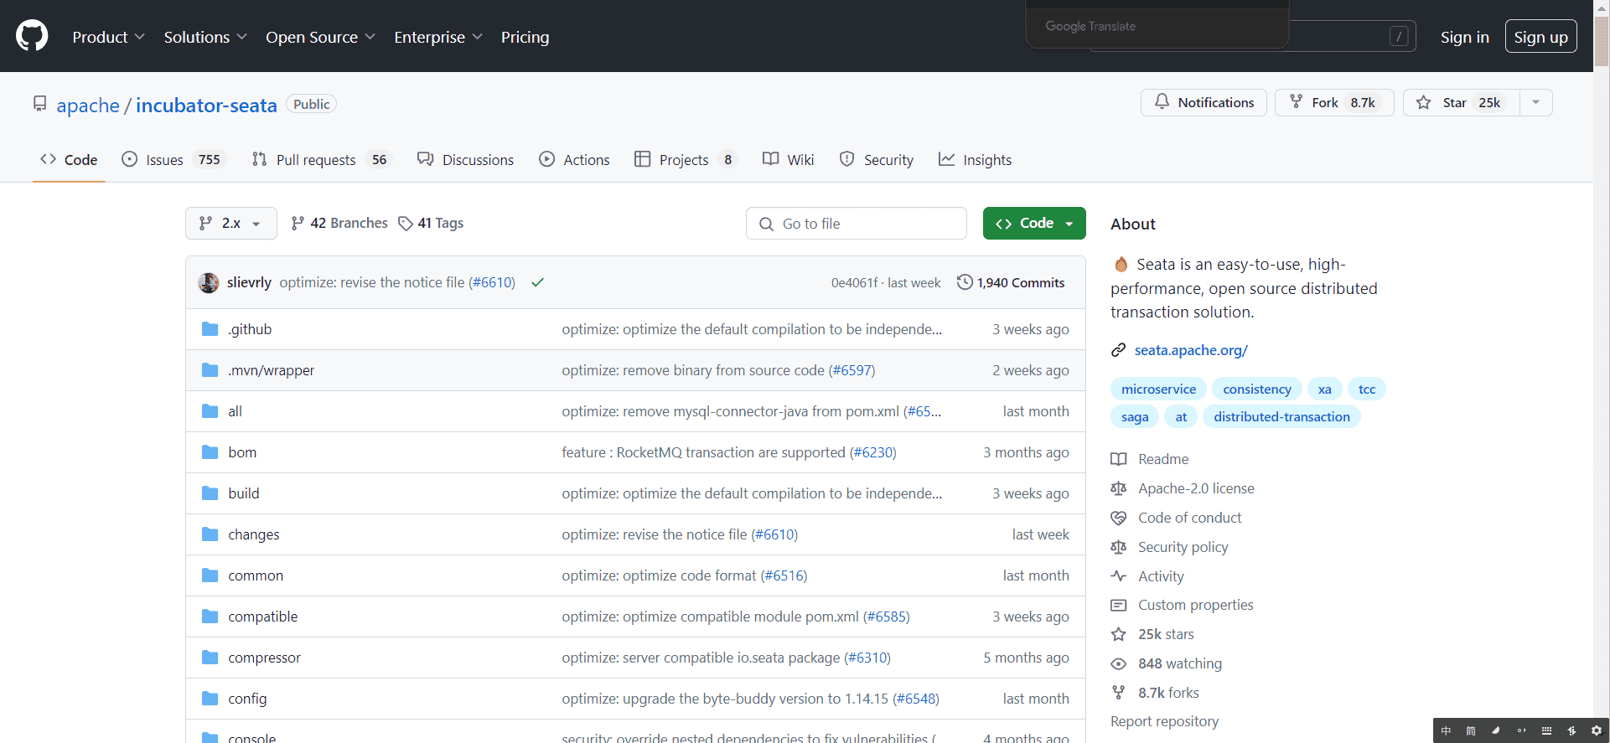Click the Go to file search field
The height and width of the screenshot is (743, 1610).
[856, 224]
